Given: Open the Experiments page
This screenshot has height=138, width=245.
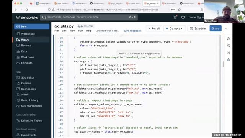Looking at the screenshot, I should click(x=29, y=135).
